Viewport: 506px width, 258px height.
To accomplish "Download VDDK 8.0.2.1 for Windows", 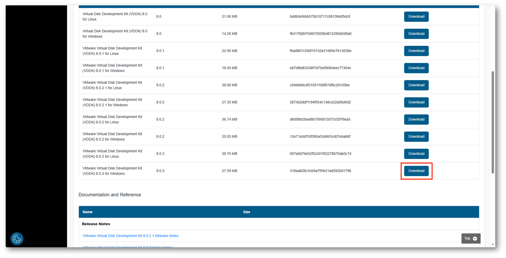I will pos(416,102).
